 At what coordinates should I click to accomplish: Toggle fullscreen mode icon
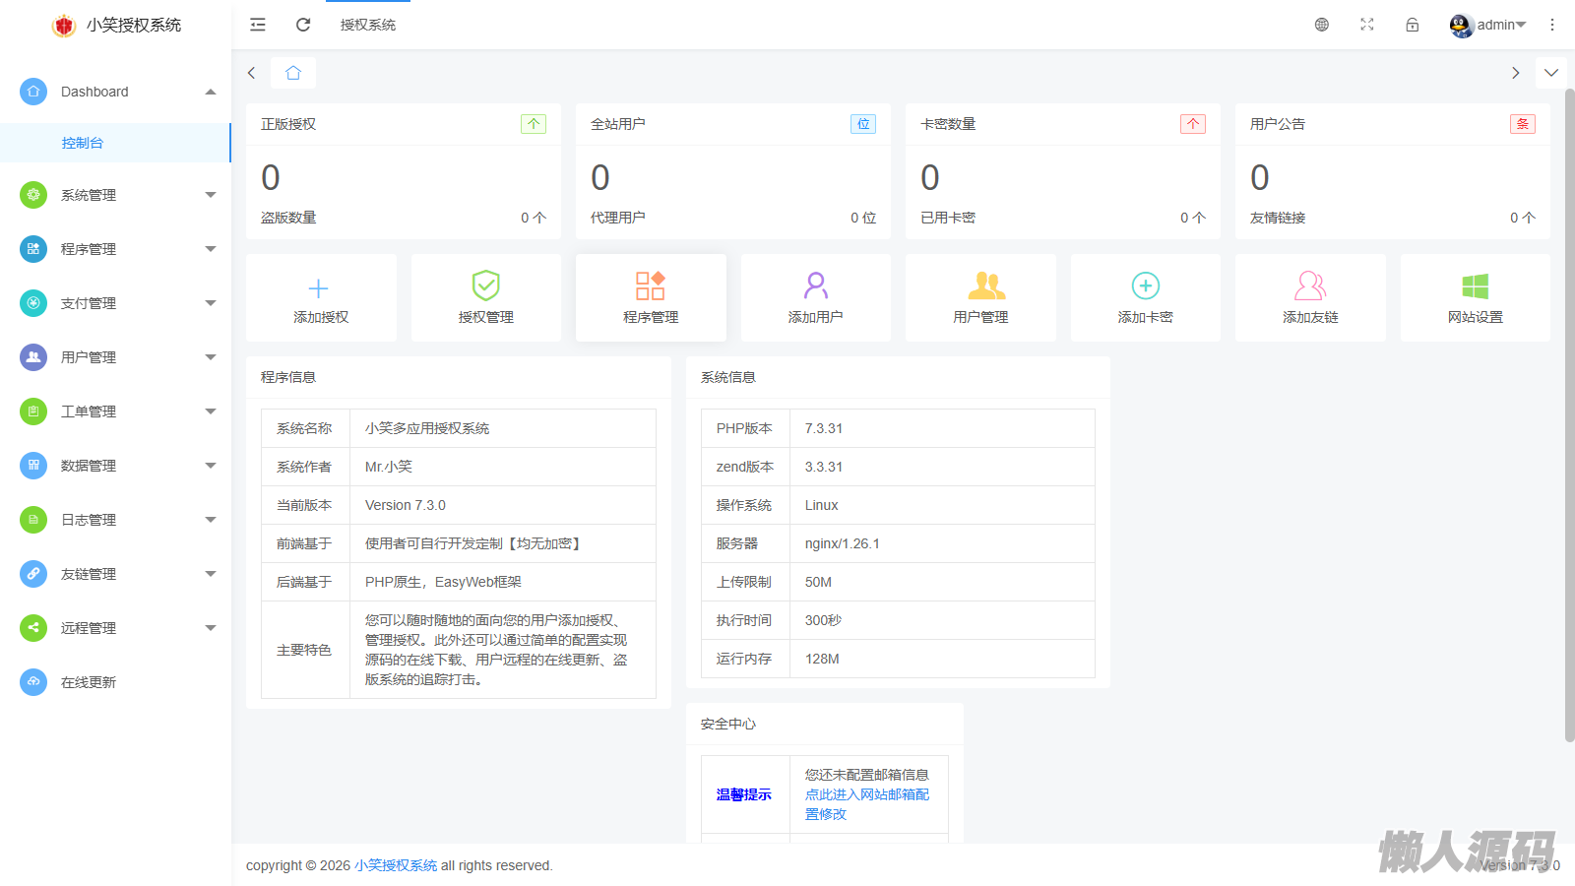coord(1367,25)
